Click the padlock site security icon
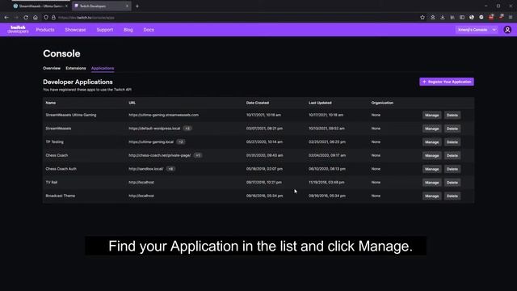 (x=53, y=18)
